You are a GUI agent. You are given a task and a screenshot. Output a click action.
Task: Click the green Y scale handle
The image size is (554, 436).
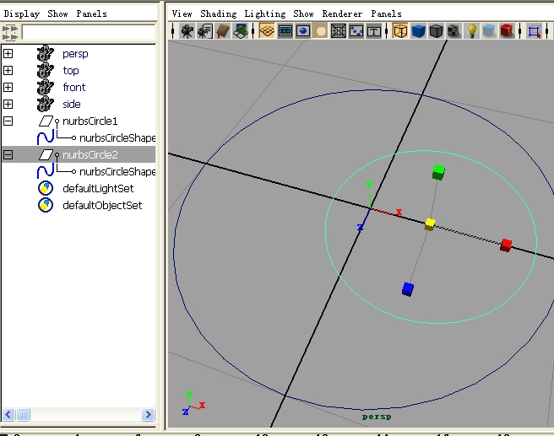438,173
